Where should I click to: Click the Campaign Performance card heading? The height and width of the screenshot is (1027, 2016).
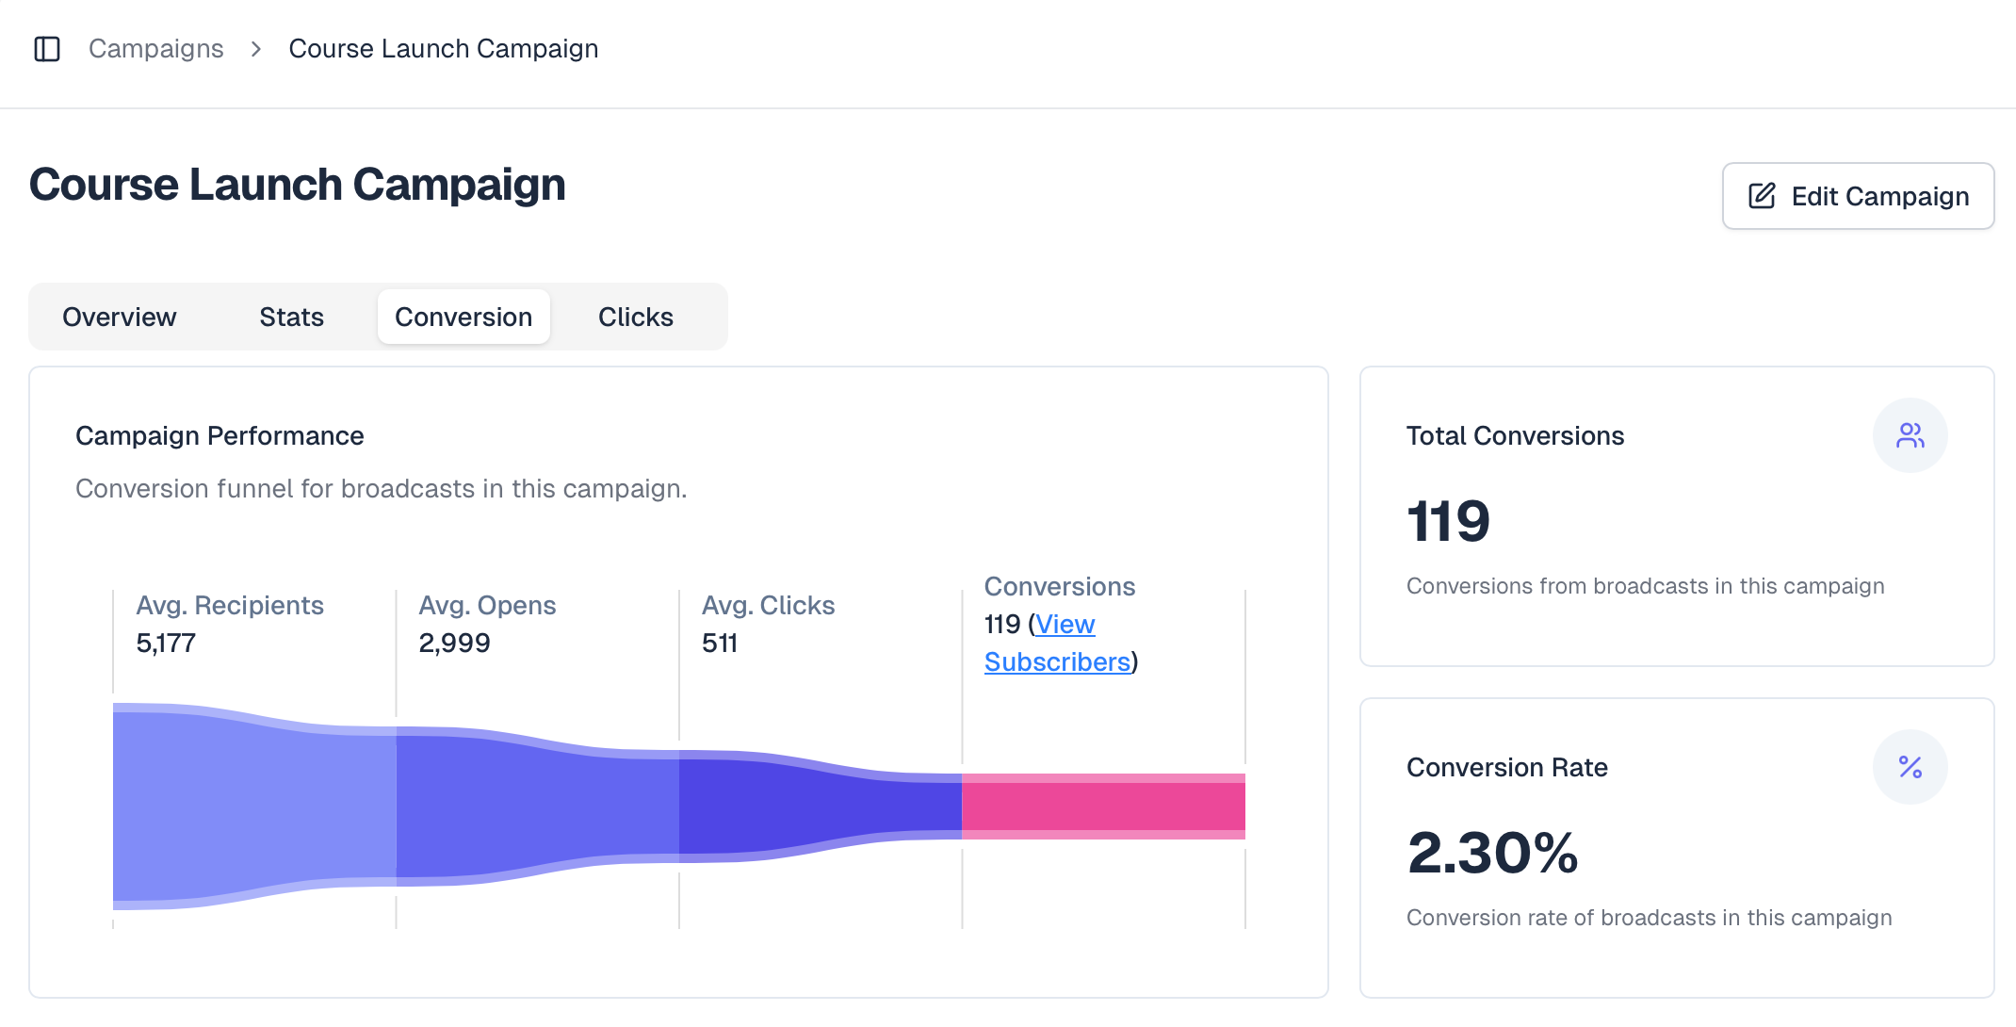(219, 436)
